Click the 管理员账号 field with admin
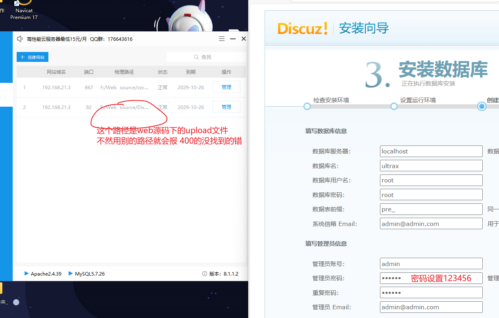 [x=431, y=264]
